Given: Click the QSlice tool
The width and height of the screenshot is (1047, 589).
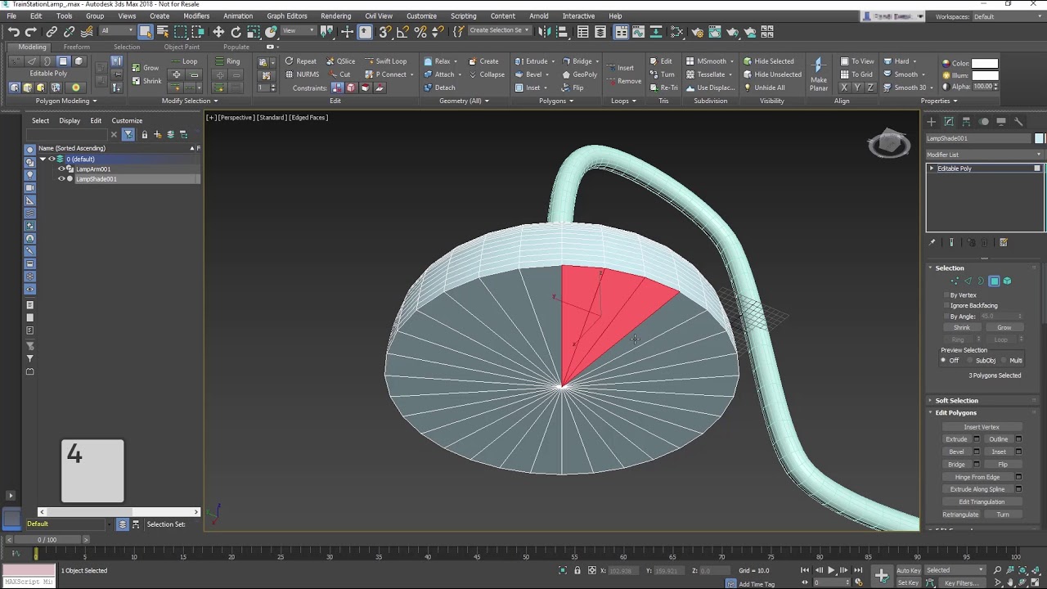Looking at the screenshot, I should (340, 61).
